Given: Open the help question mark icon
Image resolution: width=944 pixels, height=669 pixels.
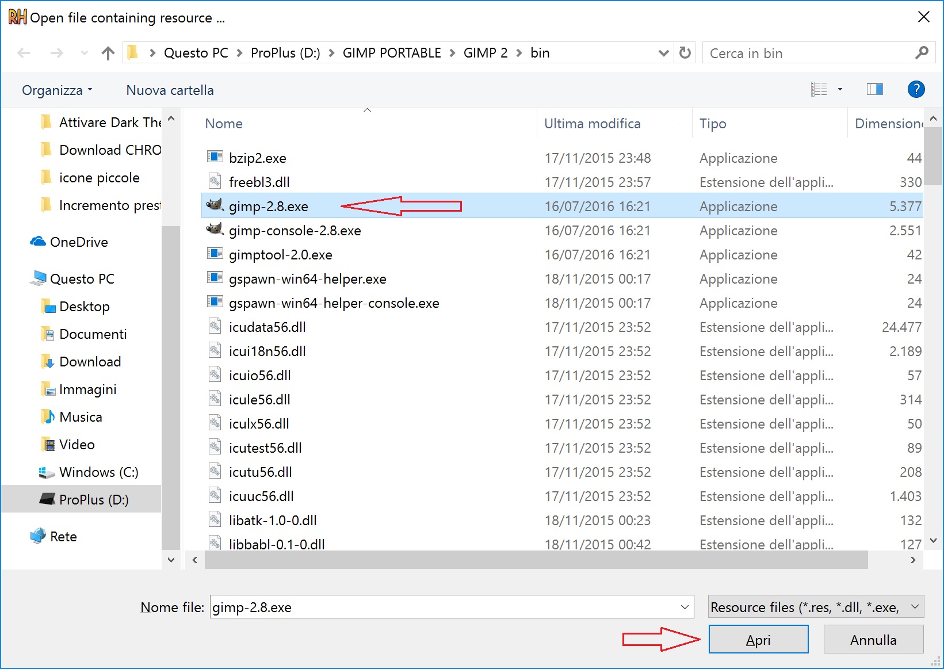Looking at the screenshot, I should 916,89.
